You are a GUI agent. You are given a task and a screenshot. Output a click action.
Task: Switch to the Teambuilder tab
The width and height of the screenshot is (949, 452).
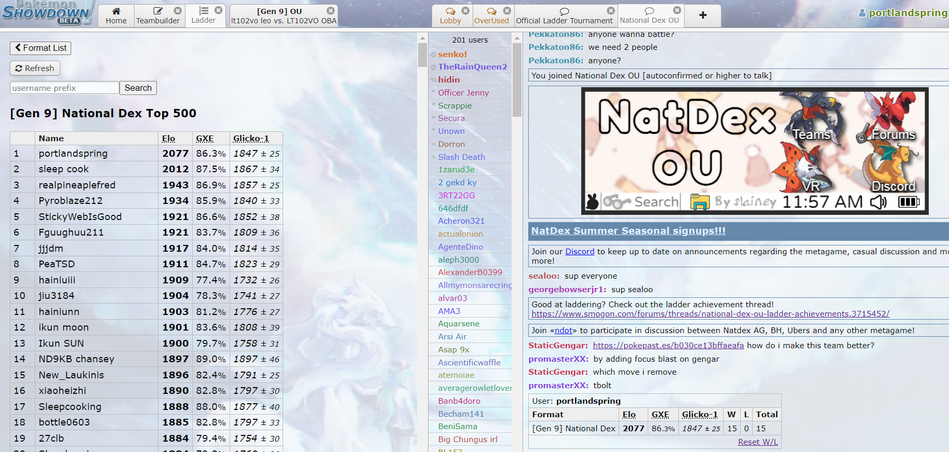pyautogui.click(x=158, y=16)
